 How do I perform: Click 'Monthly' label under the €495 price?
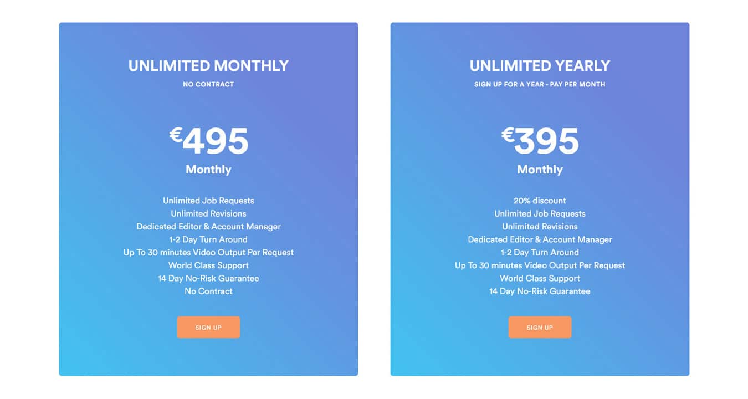pyautogui.click(x=208, y=170)
